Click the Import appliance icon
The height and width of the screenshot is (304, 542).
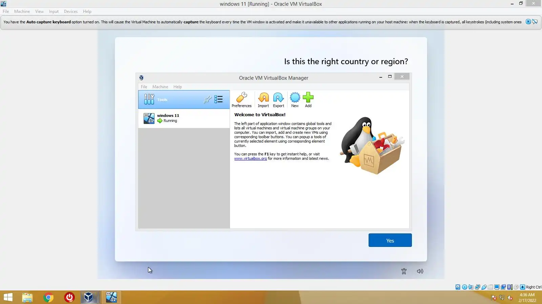pos(263,100)
